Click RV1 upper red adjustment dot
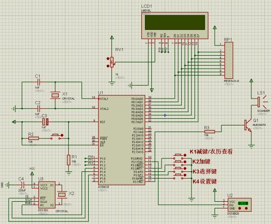The width and height of the screenshot is (272, 224). pos(108,59)
